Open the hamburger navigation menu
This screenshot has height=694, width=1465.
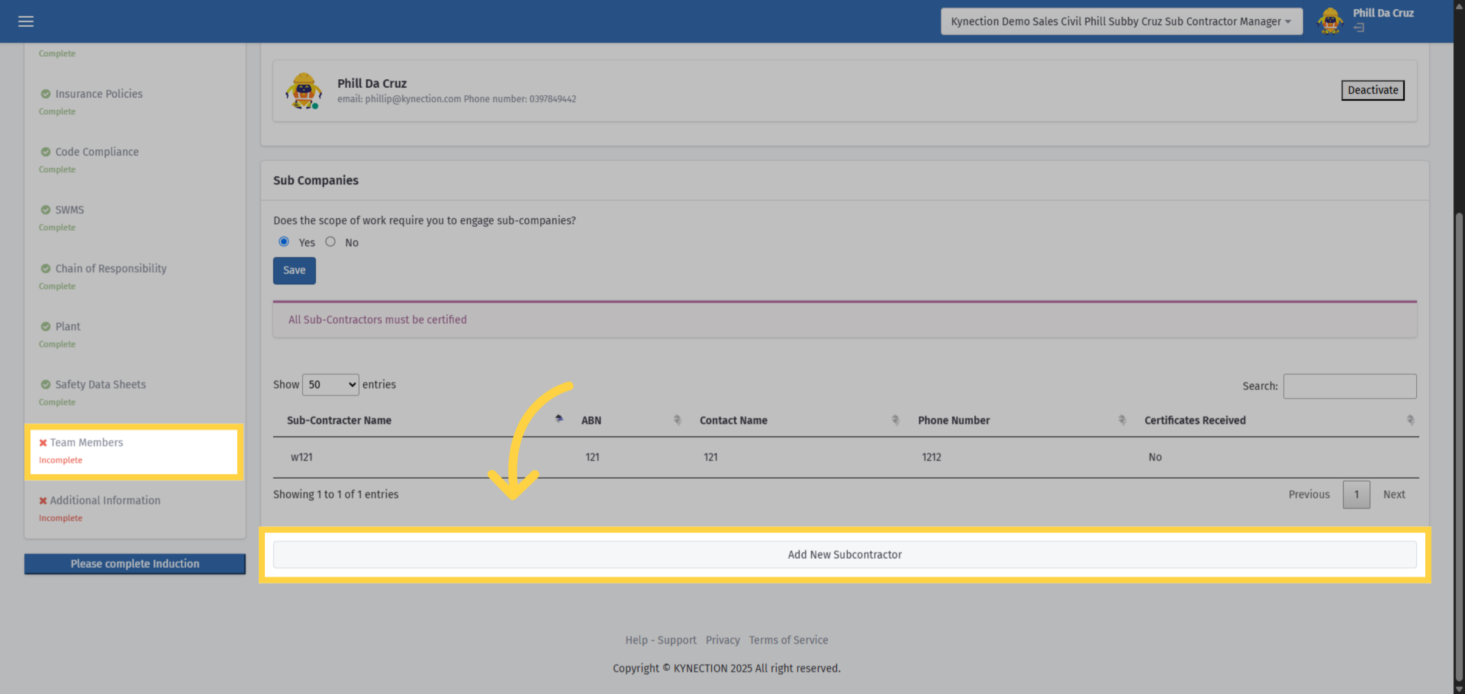pyautogui.click(x=26, y=21)
